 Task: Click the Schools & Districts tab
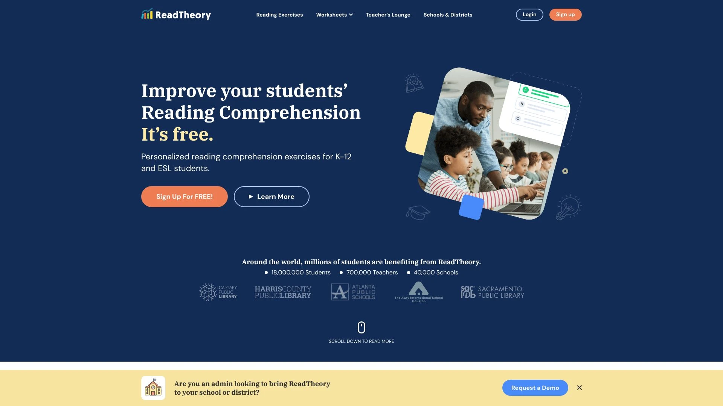(x=448, y=14)
